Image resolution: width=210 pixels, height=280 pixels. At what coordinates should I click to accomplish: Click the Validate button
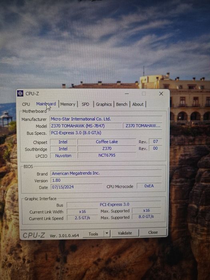125,233
